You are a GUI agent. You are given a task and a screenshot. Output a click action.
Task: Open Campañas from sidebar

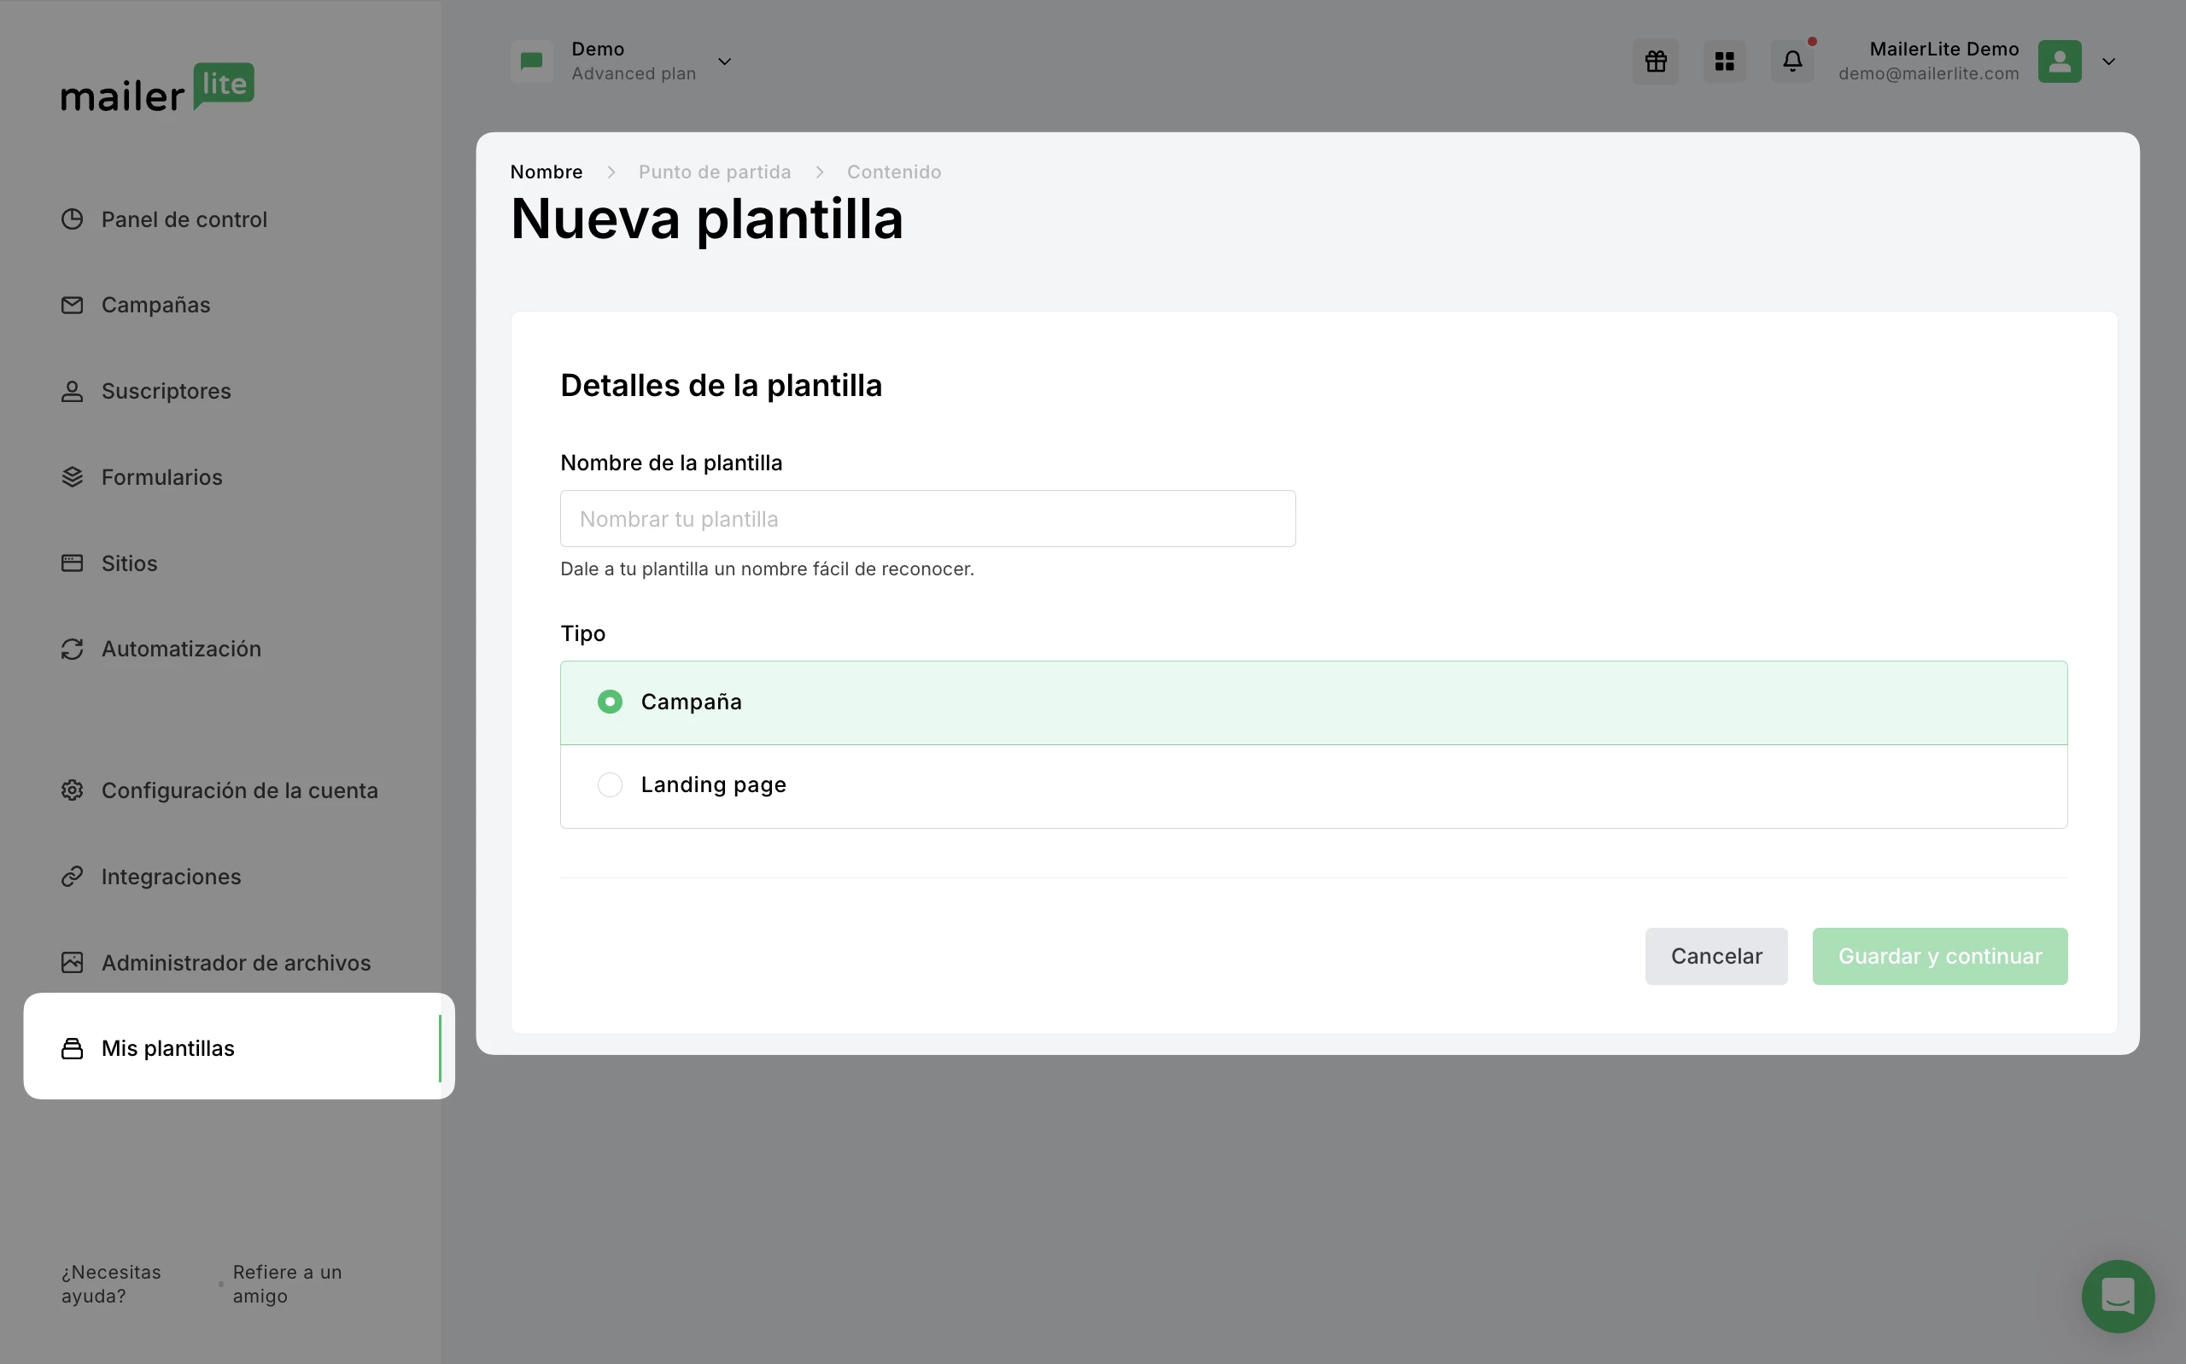point(155,305)
